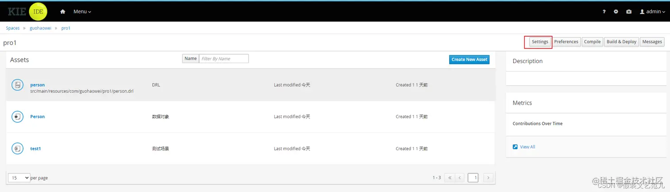Navigate to Spaces breadcrumb
Viewport: 670px width, 192px height.
point(13,28)
